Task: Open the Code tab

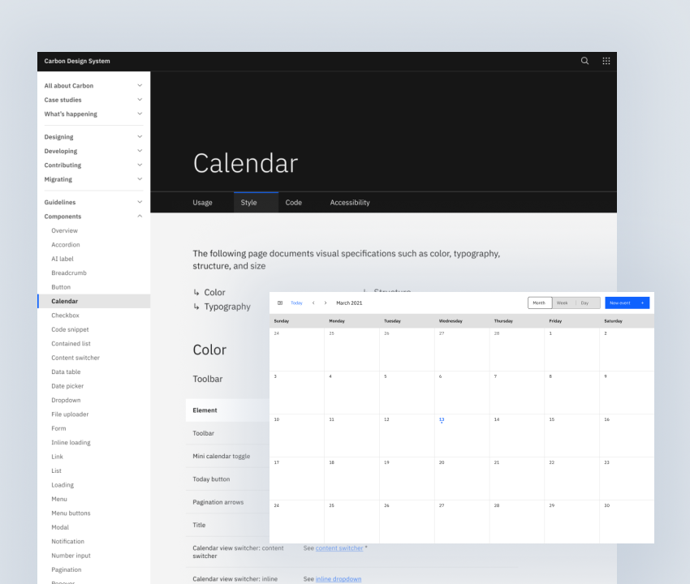Action: tap(293, 202)
